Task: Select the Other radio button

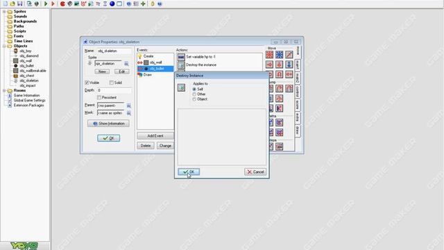Action: coord(194,94)
